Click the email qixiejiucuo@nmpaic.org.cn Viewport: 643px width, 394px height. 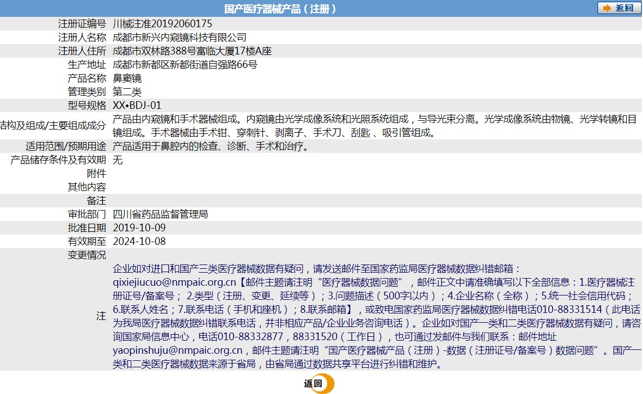174,282
